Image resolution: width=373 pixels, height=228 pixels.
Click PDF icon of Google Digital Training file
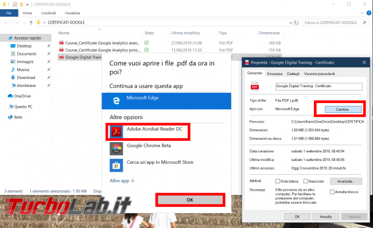[x=61, y=57]
